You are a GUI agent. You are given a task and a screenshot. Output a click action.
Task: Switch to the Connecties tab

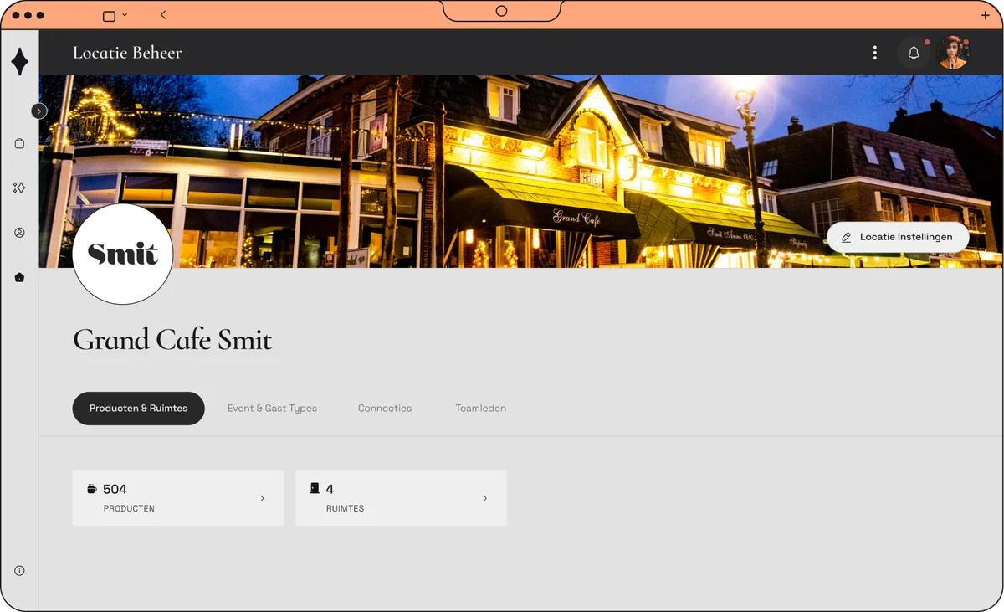(385, 409)
